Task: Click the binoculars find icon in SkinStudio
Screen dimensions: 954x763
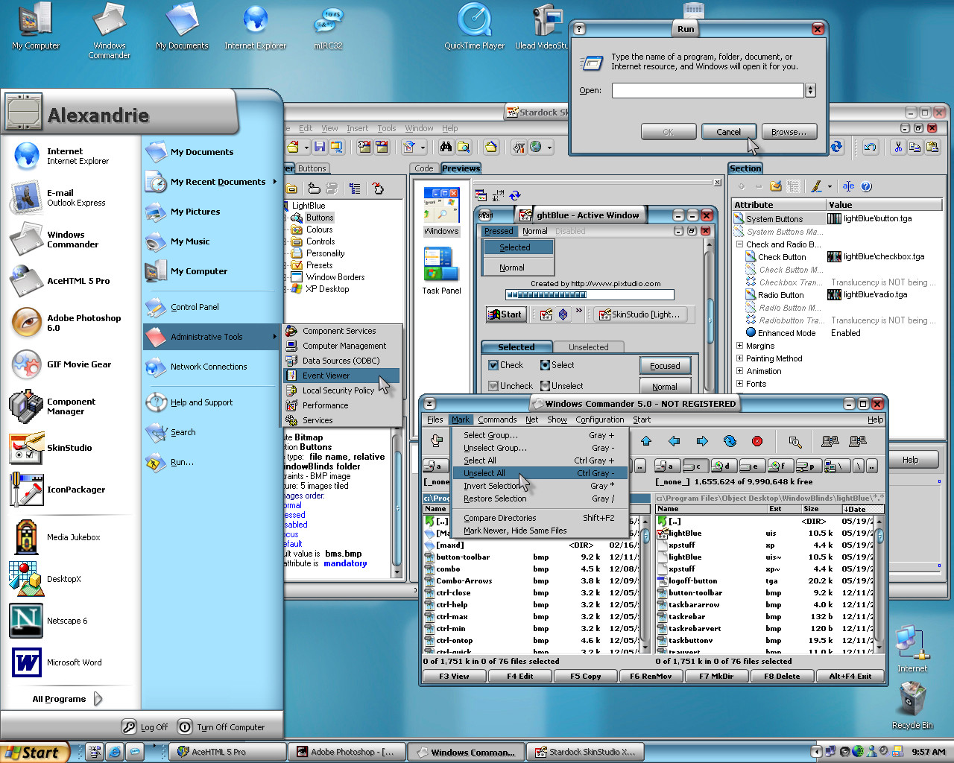Action: click(x=446, y=147)
